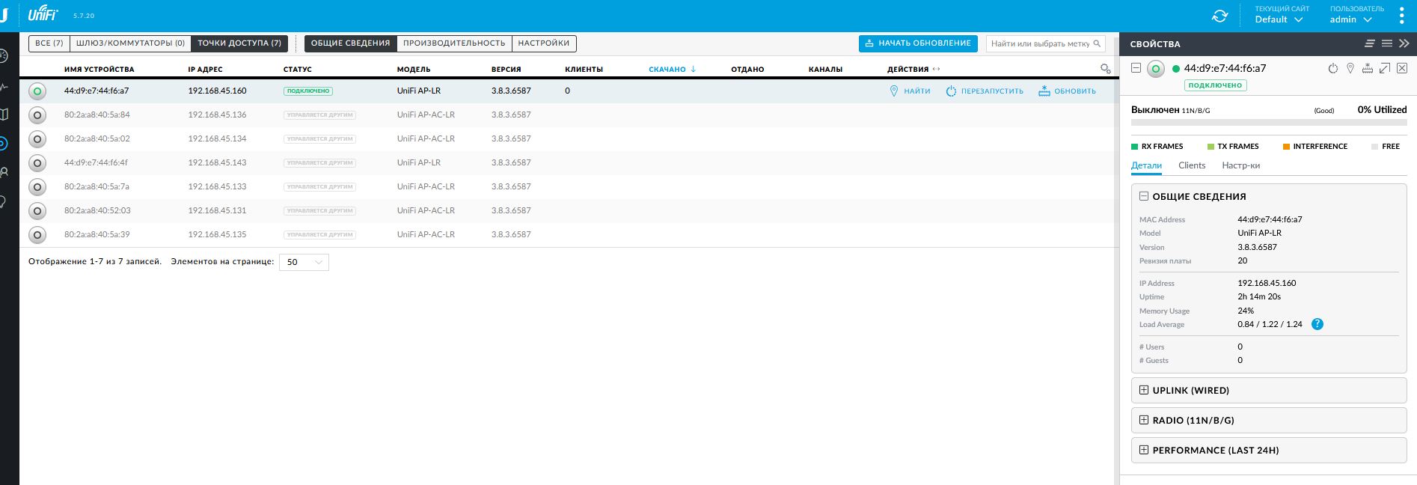The width and height of the screenshot is (1417, 485).
Task: Click ОБНОВИТЬ action for first device
Action: [x=1068, y=91]
